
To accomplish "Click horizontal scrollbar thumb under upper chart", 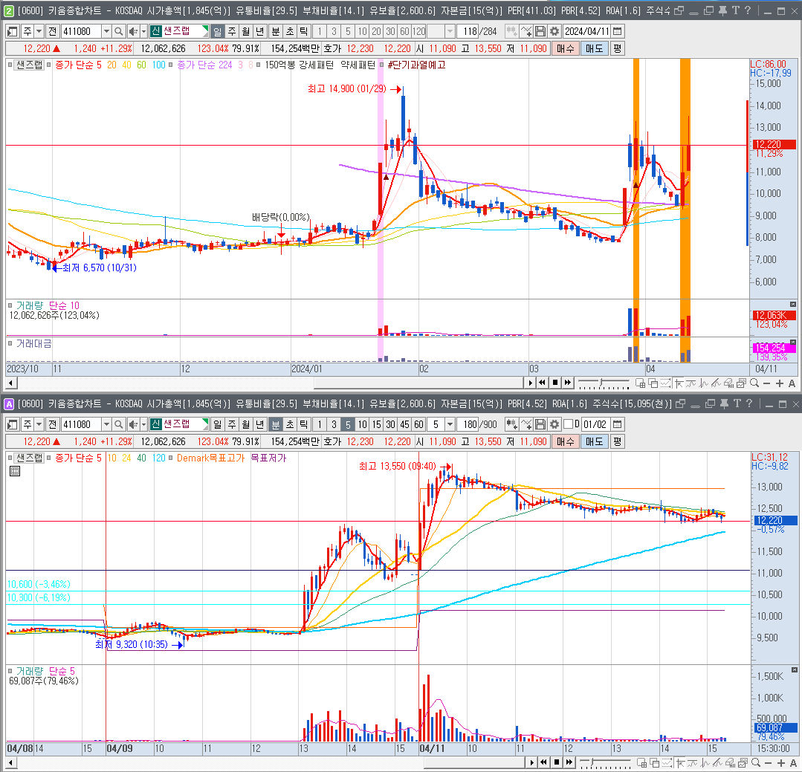I will (418, 383).
